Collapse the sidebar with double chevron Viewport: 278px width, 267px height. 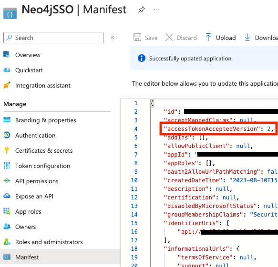(x=113, y=38)
